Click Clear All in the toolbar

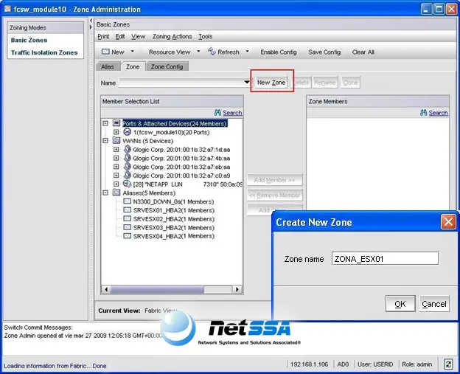pos(363,52)
